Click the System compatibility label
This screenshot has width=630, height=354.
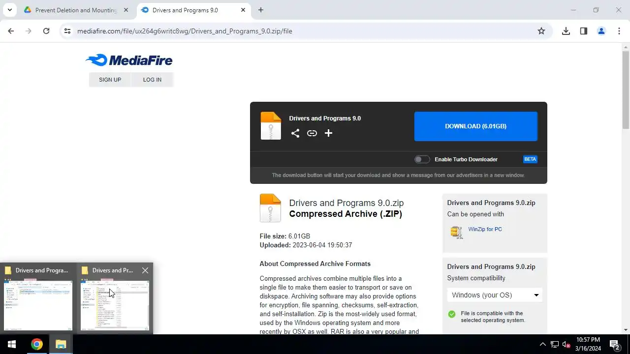pyautogui.click(x=476, y=278)
